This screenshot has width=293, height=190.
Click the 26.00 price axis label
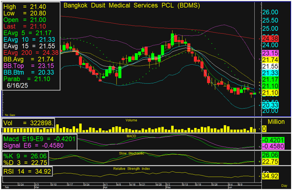click(270, 12)
